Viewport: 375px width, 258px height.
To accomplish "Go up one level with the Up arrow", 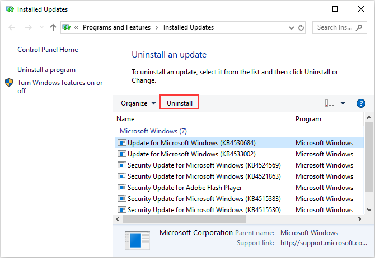I will click(53, 27).
